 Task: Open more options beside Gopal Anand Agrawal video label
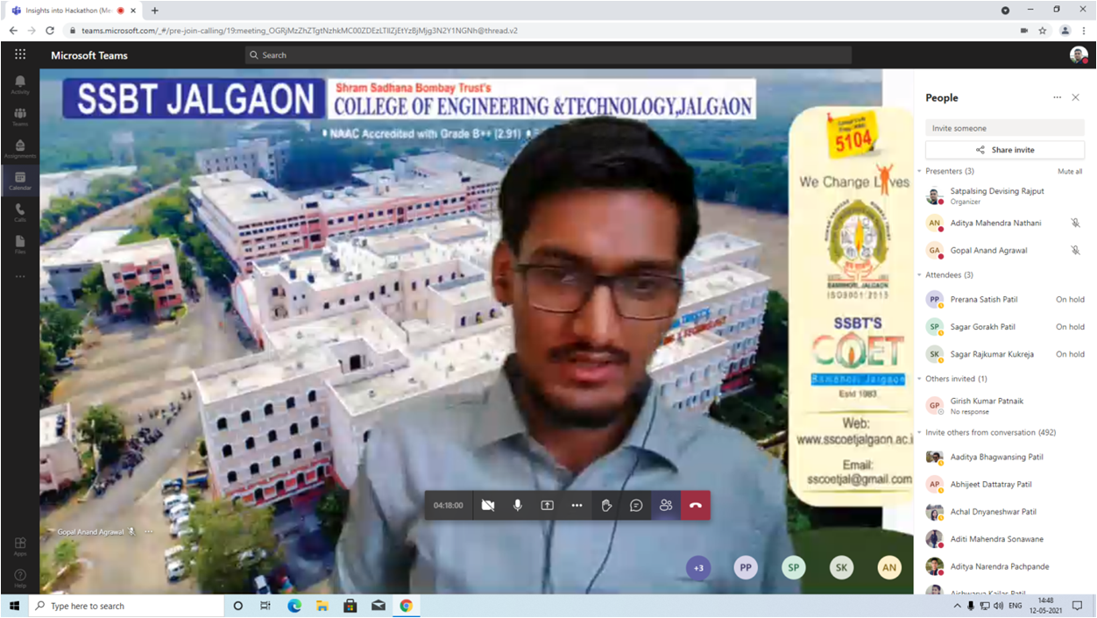click(x=148, y=531)
